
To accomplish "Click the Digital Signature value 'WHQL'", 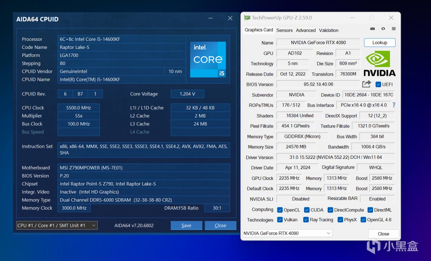I will click(376, 168).
